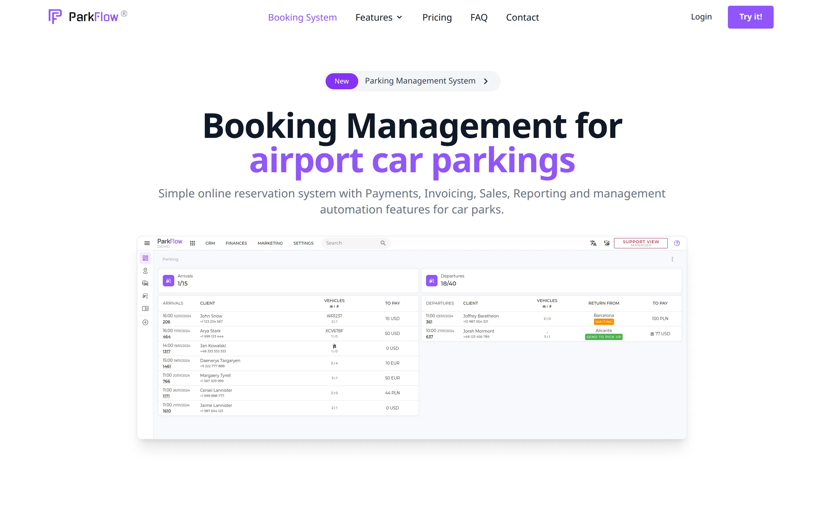Screen dimensions: 824x515
Task: Click the chevron after Parking Management System
Action: [x=486, y=81]
